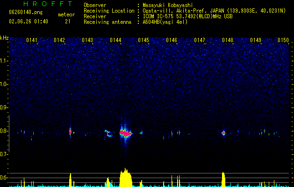This screenshot has height=187, width=294.
Task: Click the Ogata-vill. Akita-Pref. JAPAN location text
Action: pos(214,11)
